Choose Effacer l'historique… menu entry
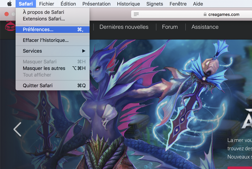The image size is (252, 169). 46,40
